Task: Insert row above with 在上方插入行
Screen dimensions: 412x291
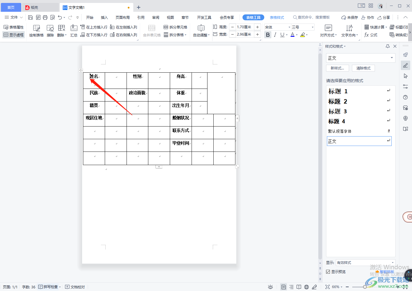Action: [x=94, y=27]
